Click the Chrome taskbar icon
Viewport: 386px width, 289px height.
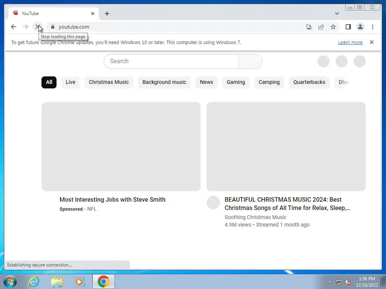[103, 281]
